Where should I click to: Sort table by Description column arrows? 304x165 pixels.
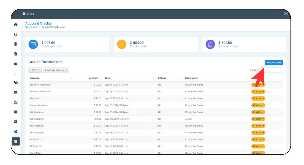[x=247, y=78]
